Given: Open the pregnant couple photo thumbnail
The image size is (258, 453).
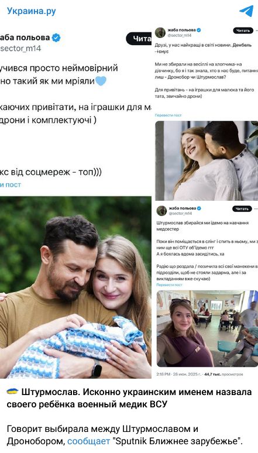Looking at the screenshot, I should click(x=207, y=160).
